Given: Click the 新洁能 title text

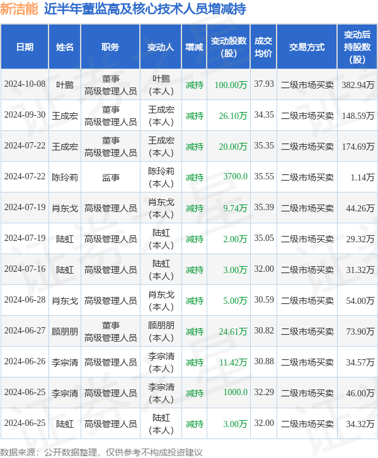Looking at the screenshot, I should 19,9.
